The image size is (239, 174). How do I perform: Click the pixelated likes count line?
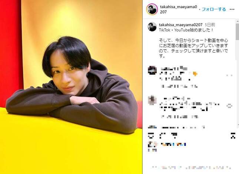[174, 144]
